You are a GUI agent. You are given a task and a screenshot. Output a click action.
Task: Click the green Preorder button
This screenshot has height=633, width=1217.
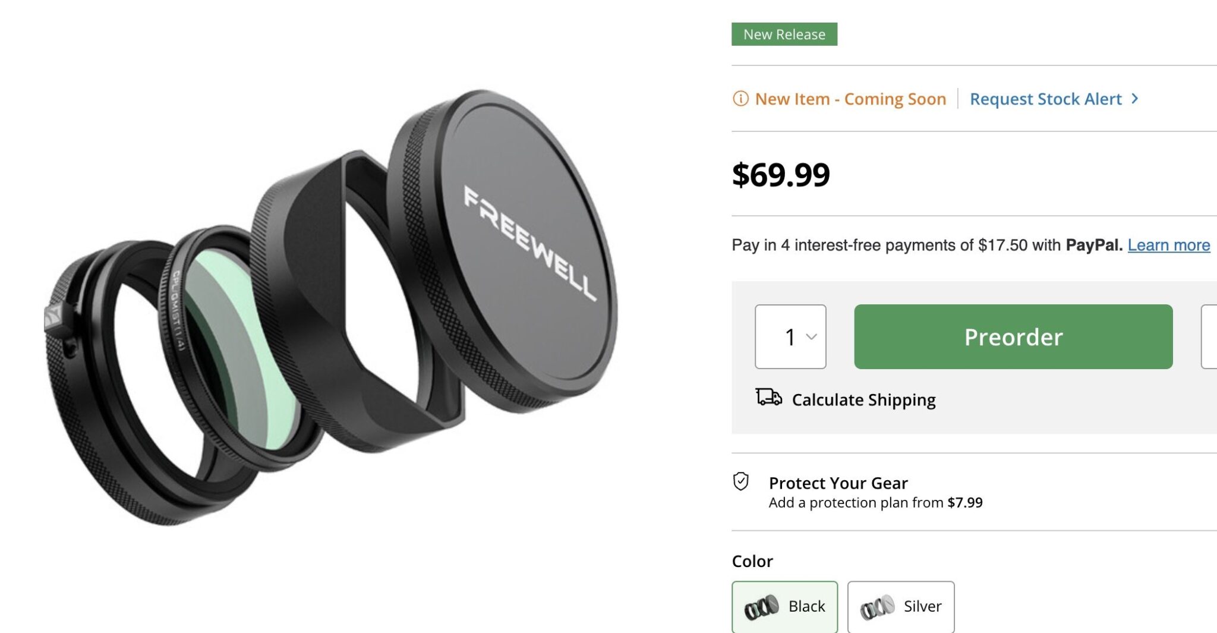pyautogui.click(x=1013, y=337)
